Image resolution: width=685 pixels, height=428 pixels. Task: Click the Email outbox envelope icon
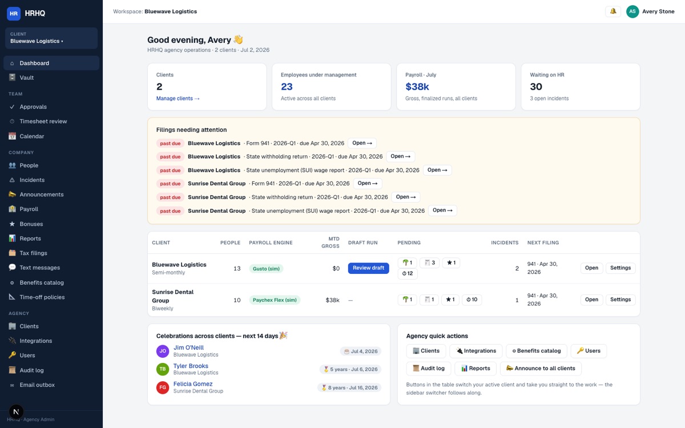click(x=12, y=385)
